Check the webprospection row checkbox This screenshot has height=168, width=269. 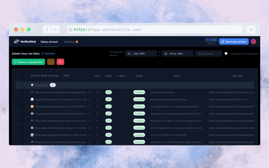coord(22,121)
